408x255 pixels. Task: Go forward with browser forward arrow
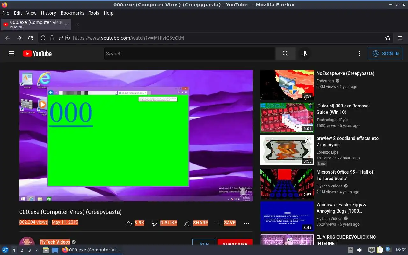coord(19,38)
